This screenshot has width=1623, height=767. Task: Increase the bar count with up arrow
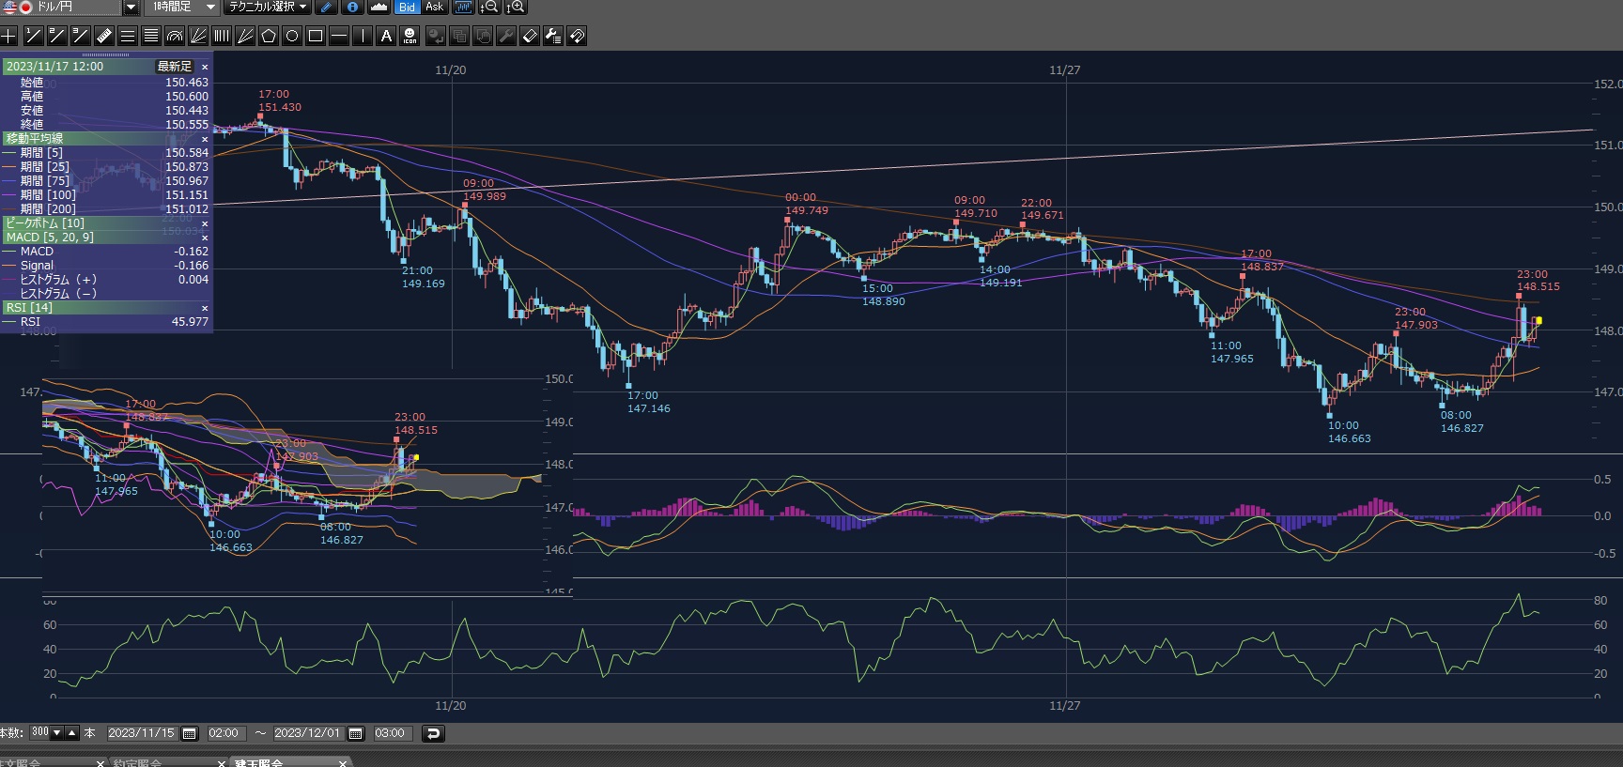[x=71, y=733]
